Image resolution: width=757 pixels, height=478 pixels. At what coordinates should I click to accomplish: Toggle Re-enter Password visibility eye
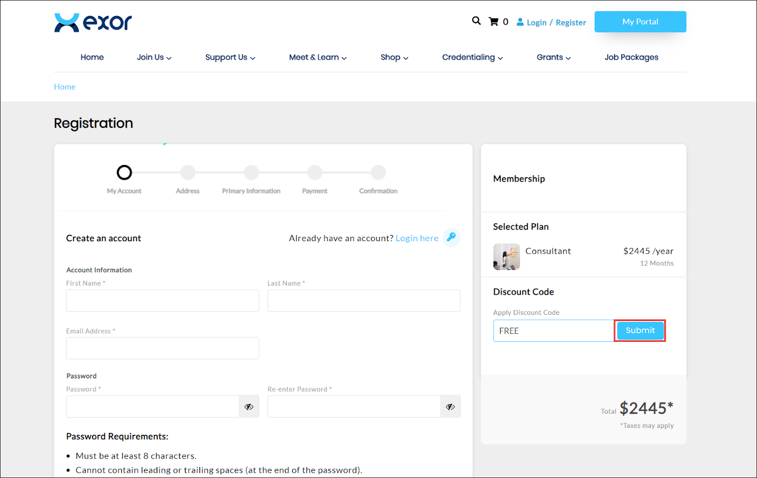(450, 407)
